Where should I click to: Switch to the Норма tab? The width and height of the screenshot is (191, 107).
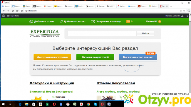pyautogui.click(x=16, y=6)
